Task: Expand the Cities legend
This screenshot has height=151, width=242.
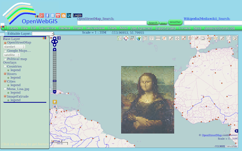Action: pyautogui.click(x=8, y=85)
